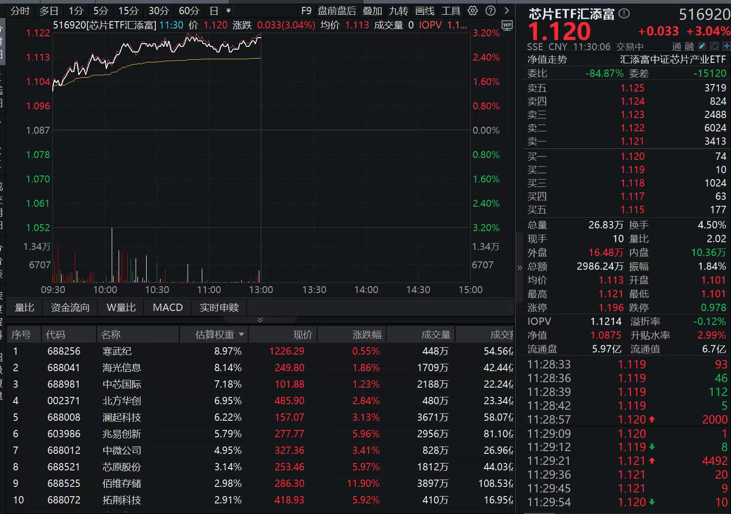
Task: Add stock to watchlist with plus icon
Action: click(726, 46)
